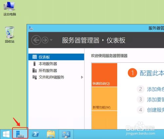The image size is (164, 139).
Task: Click the 添加要管理 link, step 3
Action: click(x=155, y=100)
